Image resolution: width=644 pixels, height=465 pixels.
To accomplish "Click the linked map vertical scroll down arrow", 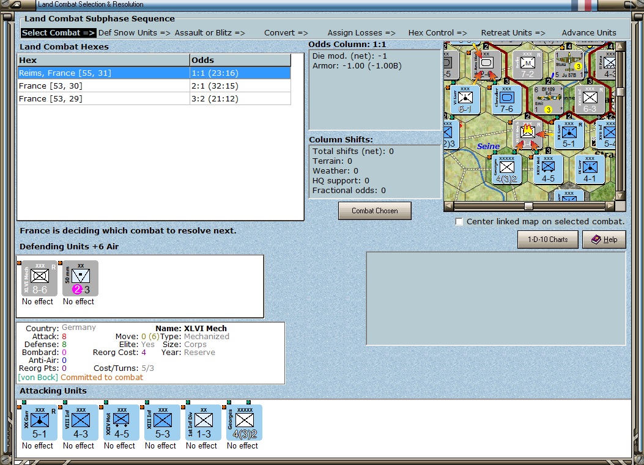I will [621, 196].
